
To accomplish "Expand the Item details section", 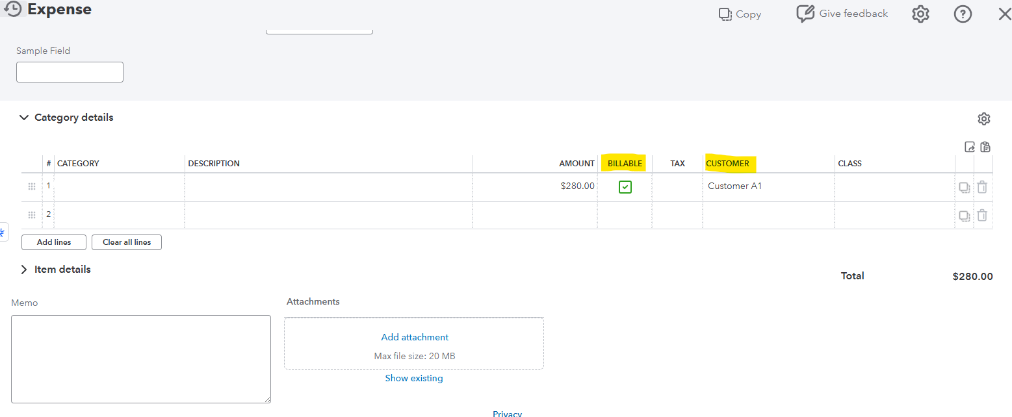I will [24, 270].
